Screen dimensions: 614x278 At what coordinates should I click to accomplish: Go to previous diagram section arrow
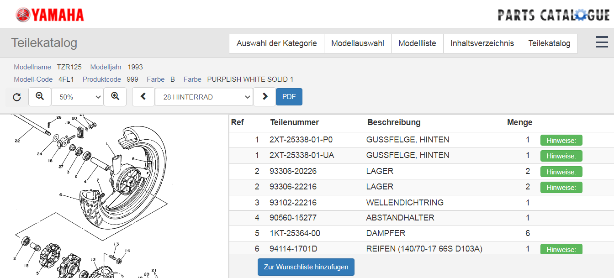pos(143,97)
